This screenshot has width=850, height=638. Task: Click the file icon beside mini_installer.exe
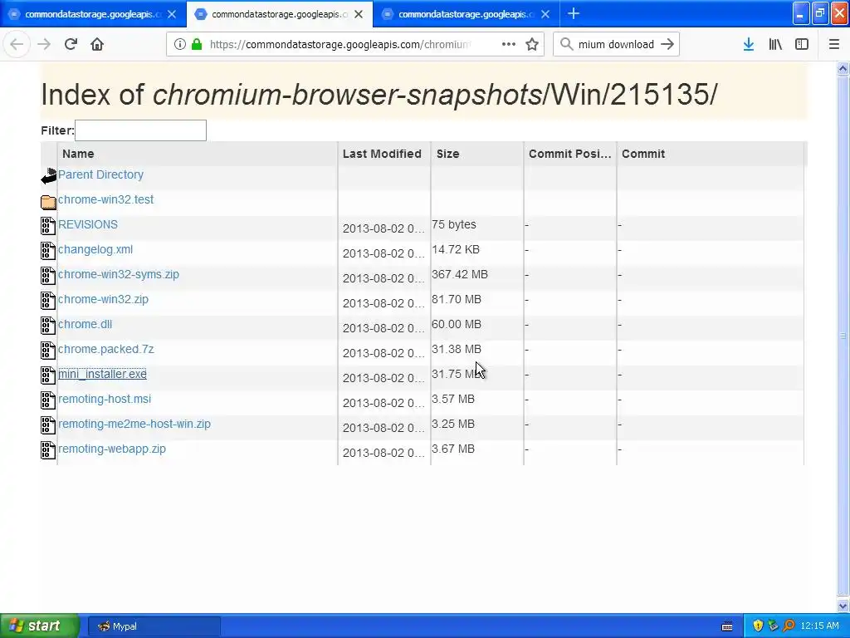(48, 375)
